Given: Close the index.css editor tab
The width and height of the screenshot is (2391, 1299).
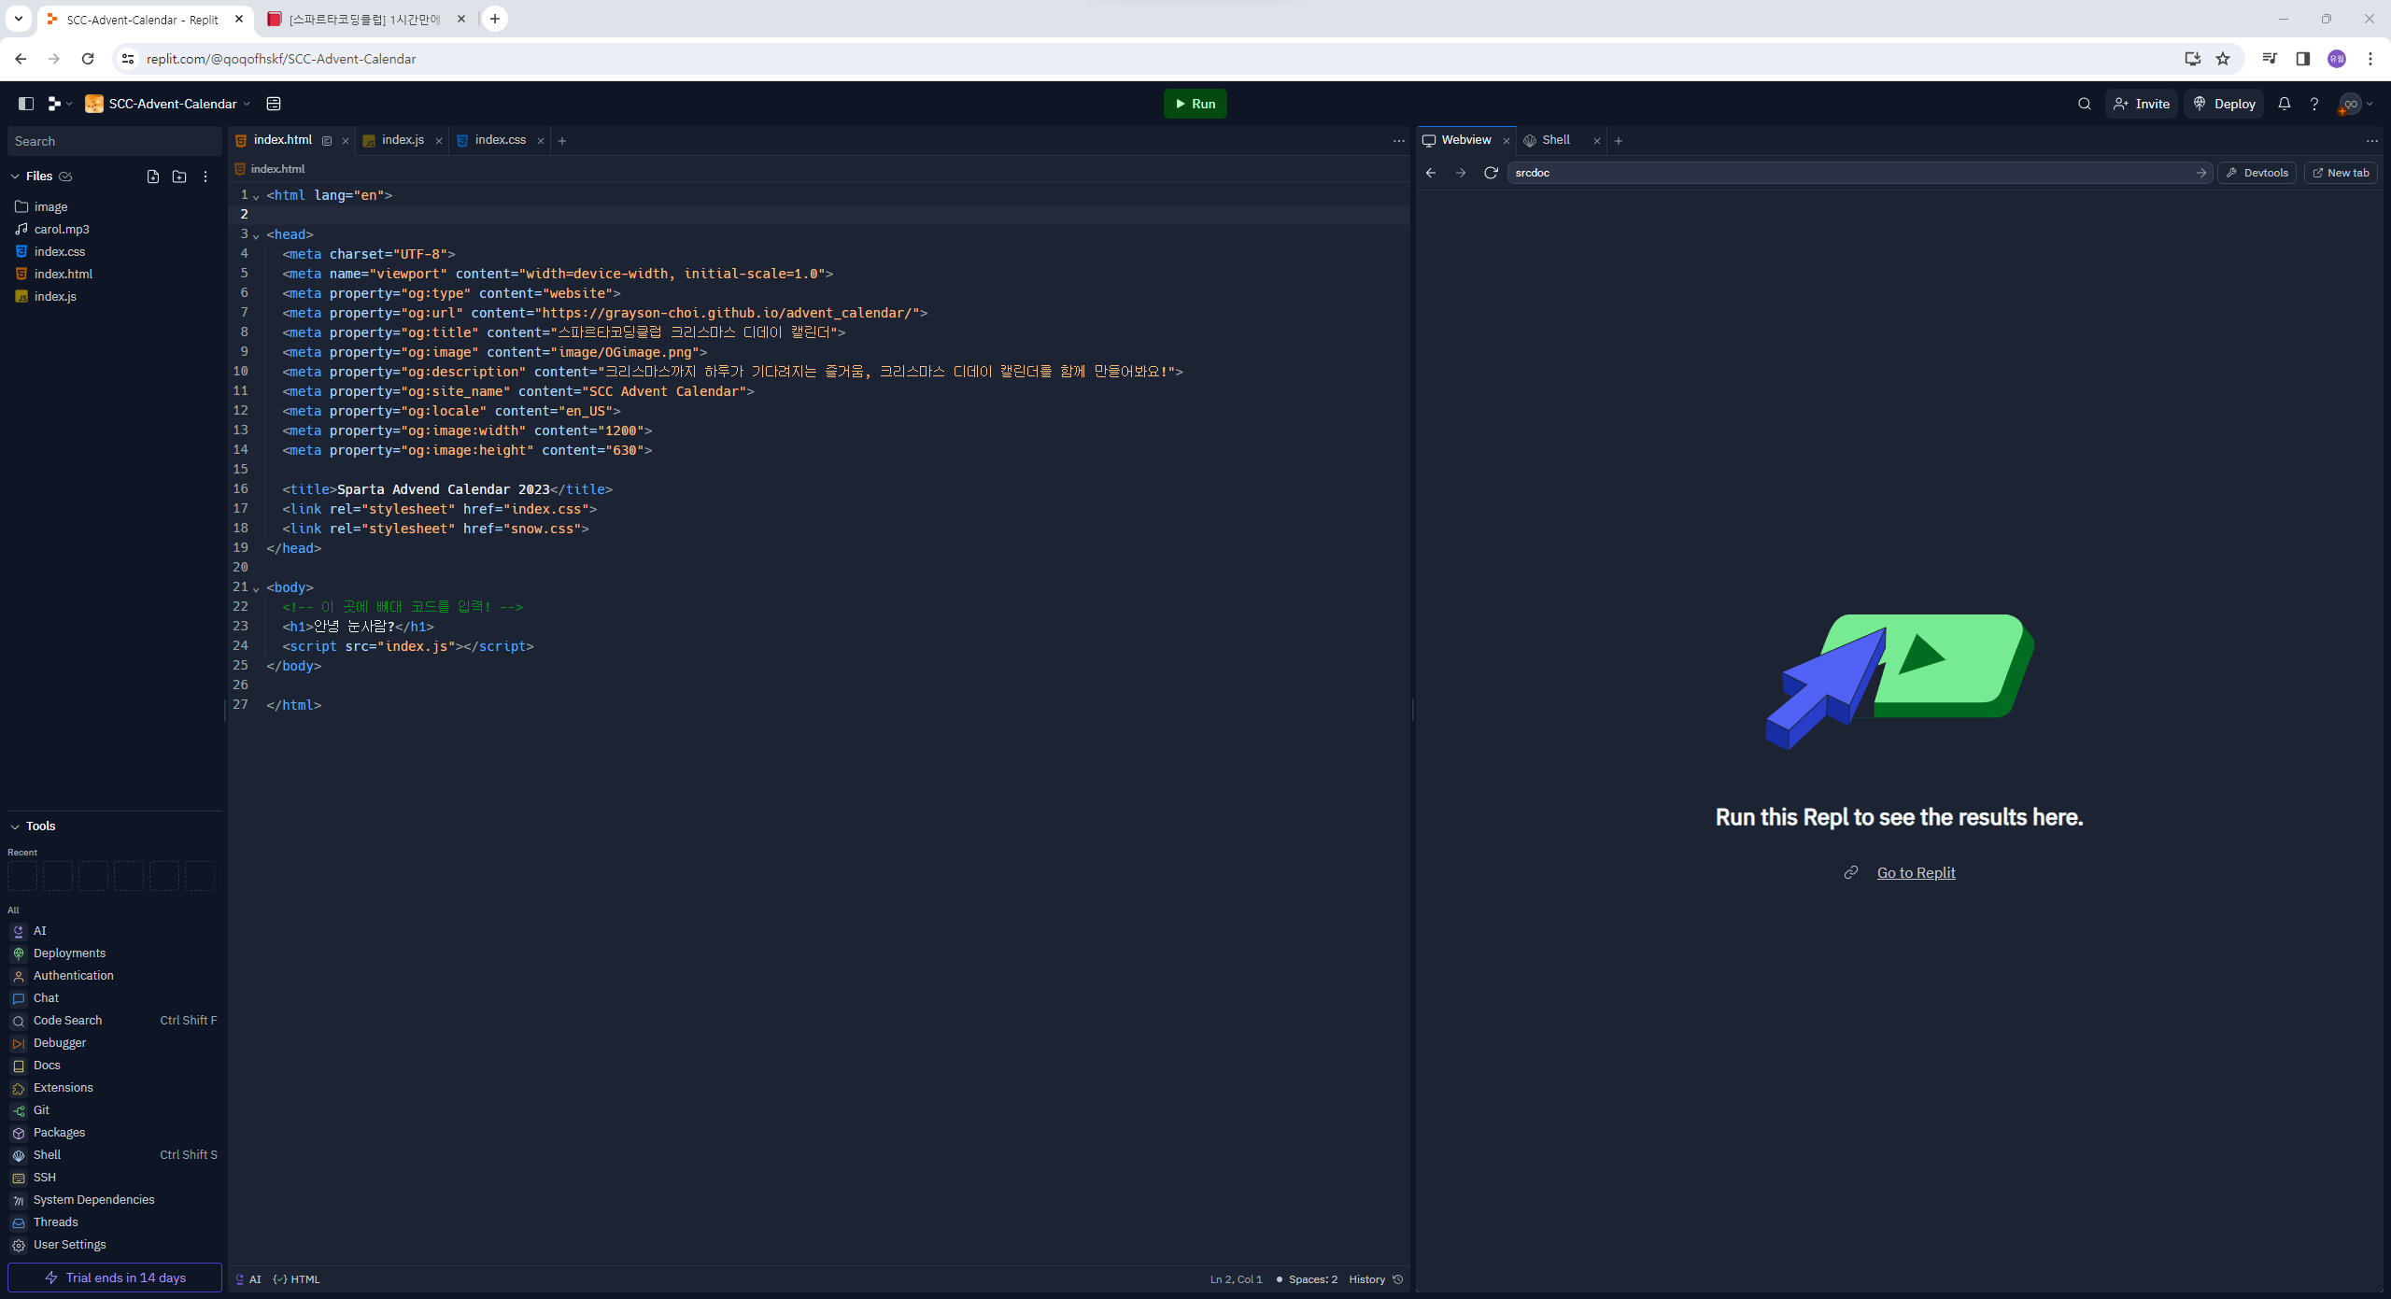Looking at the screenshot, I should click(541, 141).
